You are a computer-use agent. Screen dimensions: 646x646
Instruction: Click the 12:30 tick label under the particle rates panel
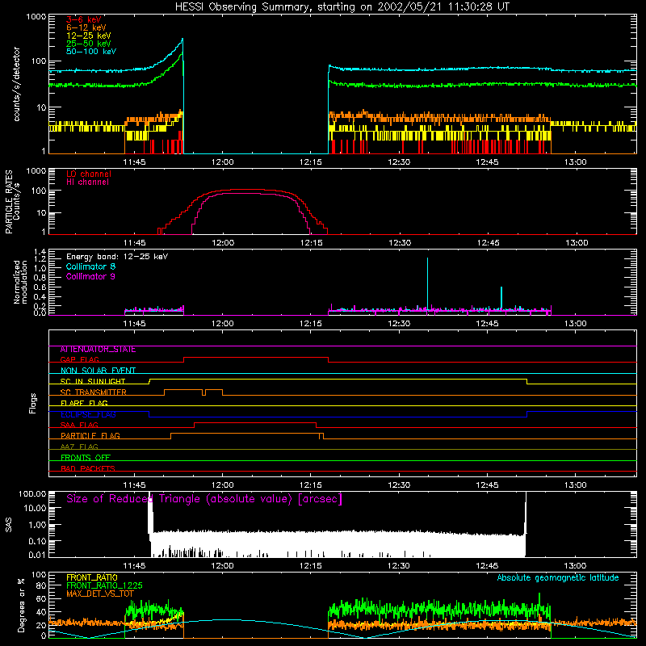point(400,243)
